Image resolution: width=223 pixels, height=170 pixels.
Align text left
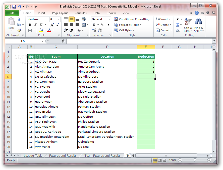66,25
